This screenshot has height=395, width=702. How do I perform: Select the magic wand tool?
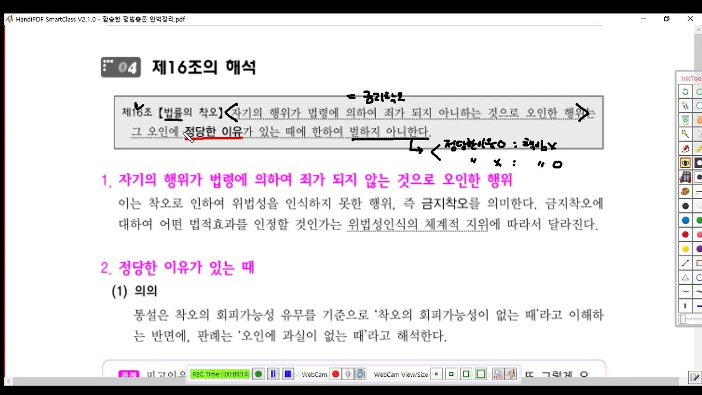685,134
